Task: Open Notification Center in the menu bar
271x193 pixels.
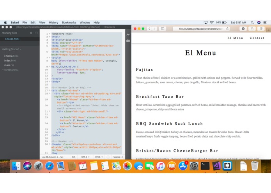Action: click(265, 23)
